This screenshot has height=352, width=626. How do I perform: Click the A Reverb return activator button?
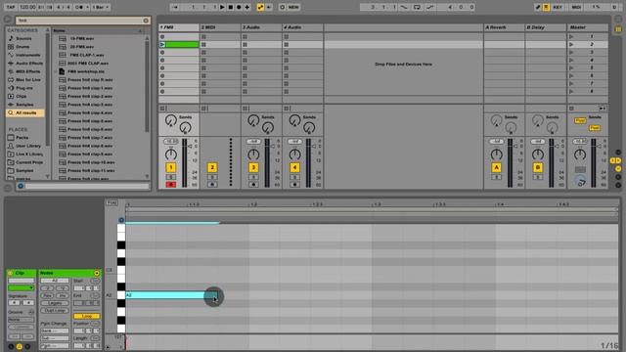tap(496, 167)
